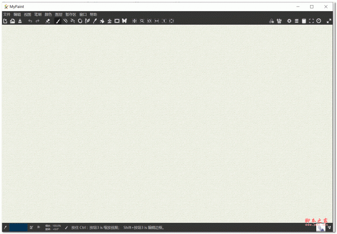Select the flood fill bucket tool
This screenshot has height=234, width=337.
(x=102, y=21)
